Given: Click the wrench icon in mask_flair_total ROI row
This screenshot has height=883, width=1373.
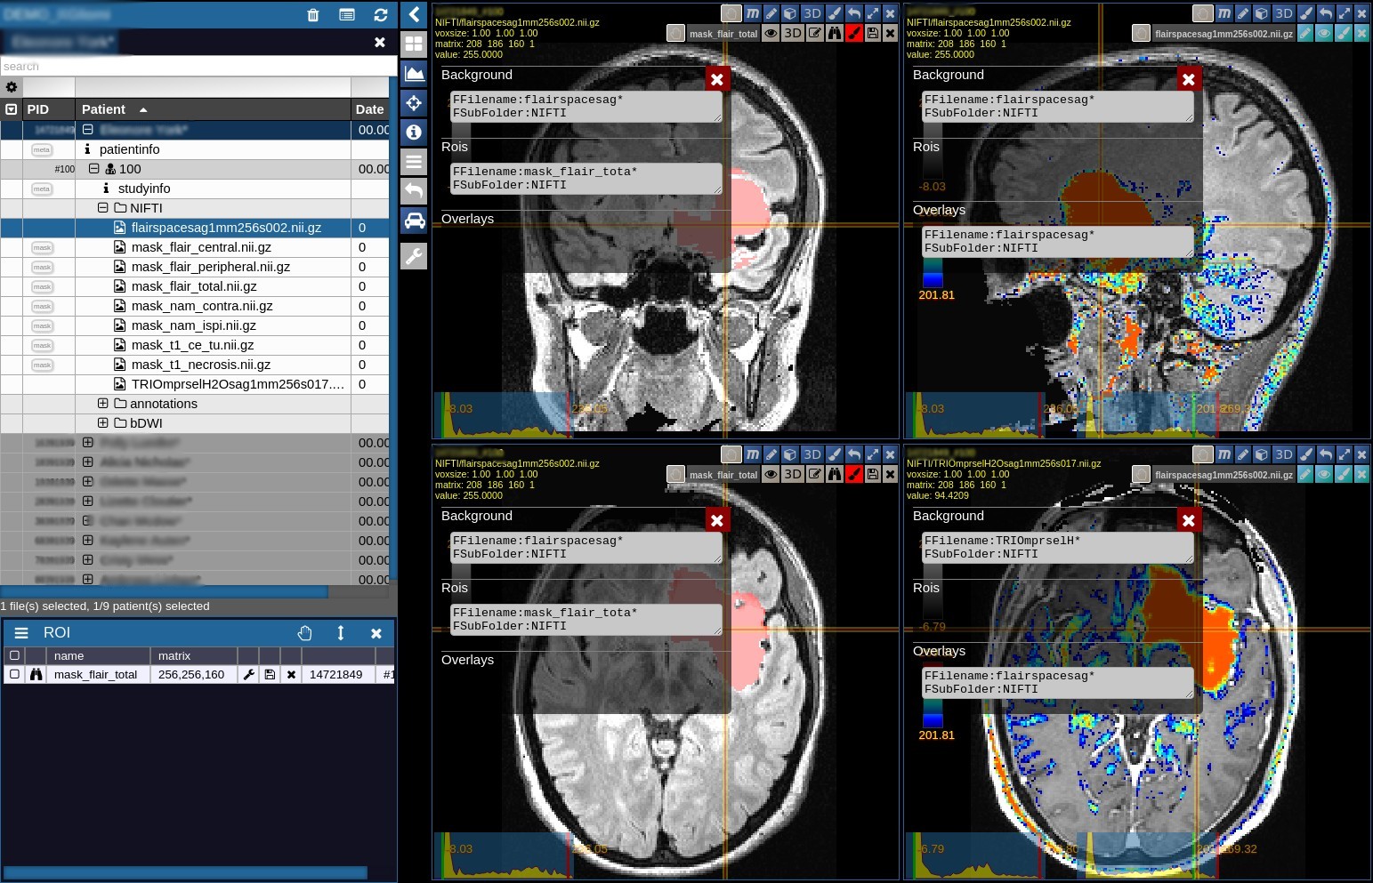Looking at the screenshot, I should [x=249, y=675].
